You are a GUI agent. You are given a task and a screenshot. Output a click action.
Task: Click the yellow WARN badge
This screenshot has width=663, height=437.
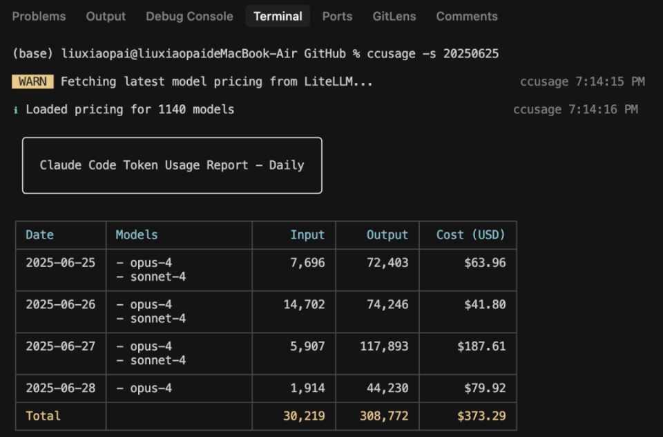(x=32, y=82)
